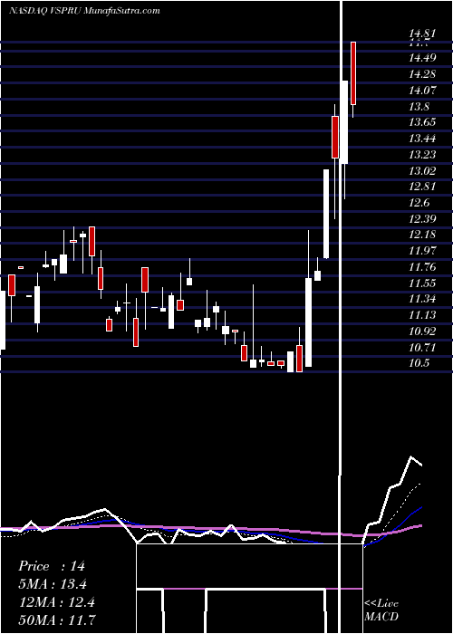The image size is (453, 634).
Task: Click the 12.39 price axis label
Action: click(x=422, y=219)
